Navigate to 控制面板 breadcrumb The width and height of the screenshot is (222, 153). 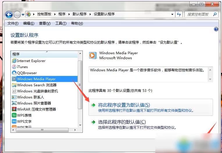pos(44,14)
